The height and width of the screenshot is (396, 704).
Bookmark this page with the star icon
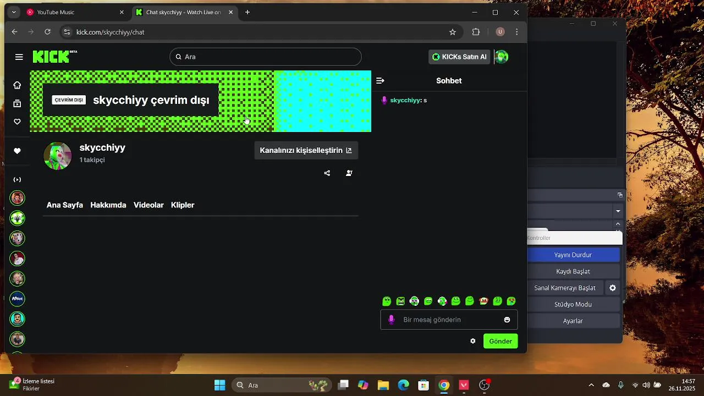(x=453, y=32)
